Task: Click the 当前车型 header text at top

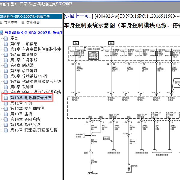Action: (x=36, y=4)
